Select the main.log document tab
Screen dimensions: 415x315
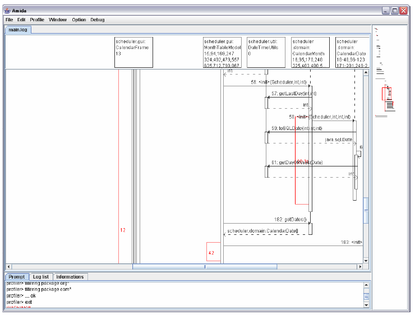[17, 30]
